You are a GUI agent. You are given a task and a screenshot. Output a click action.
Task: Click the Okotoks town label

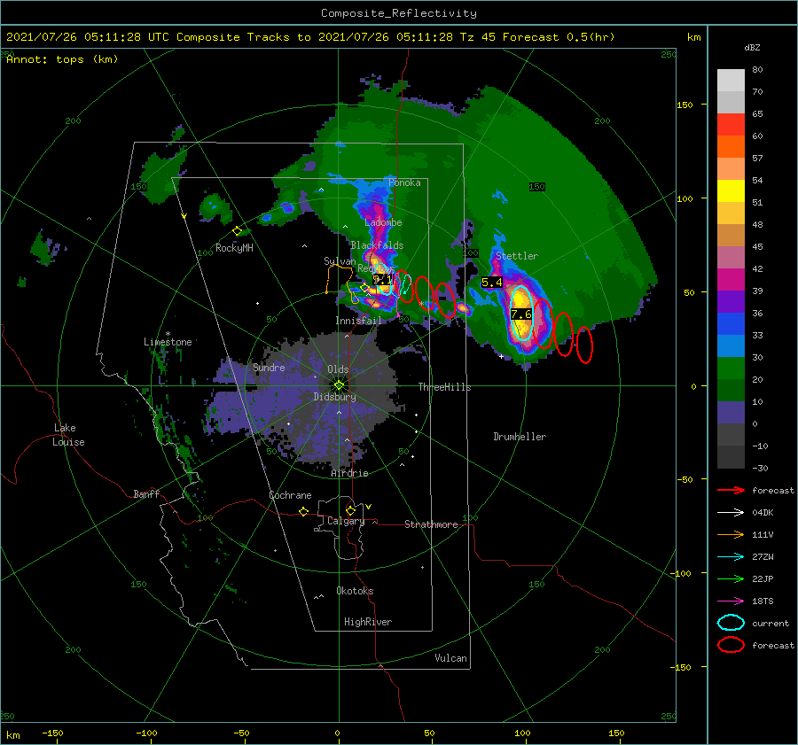355,591
